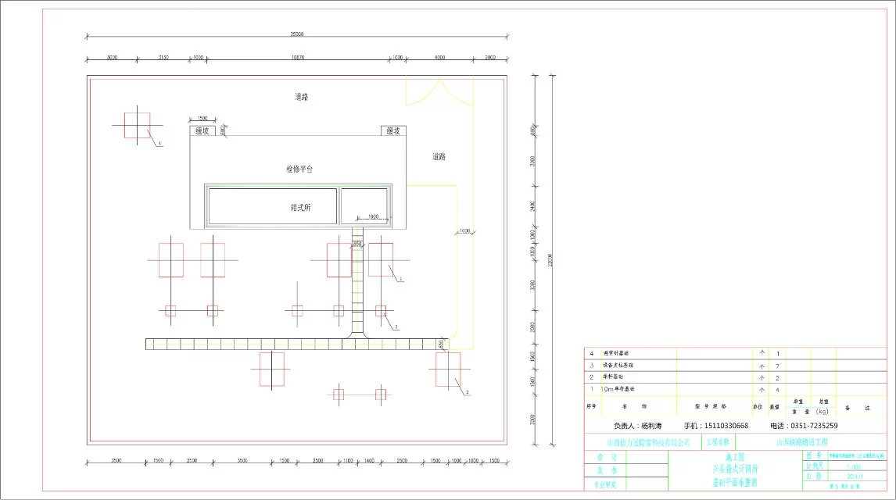Select the foundation square tagged with leader 2
Viewport: 896px width, 500px height.
[448, 369]
